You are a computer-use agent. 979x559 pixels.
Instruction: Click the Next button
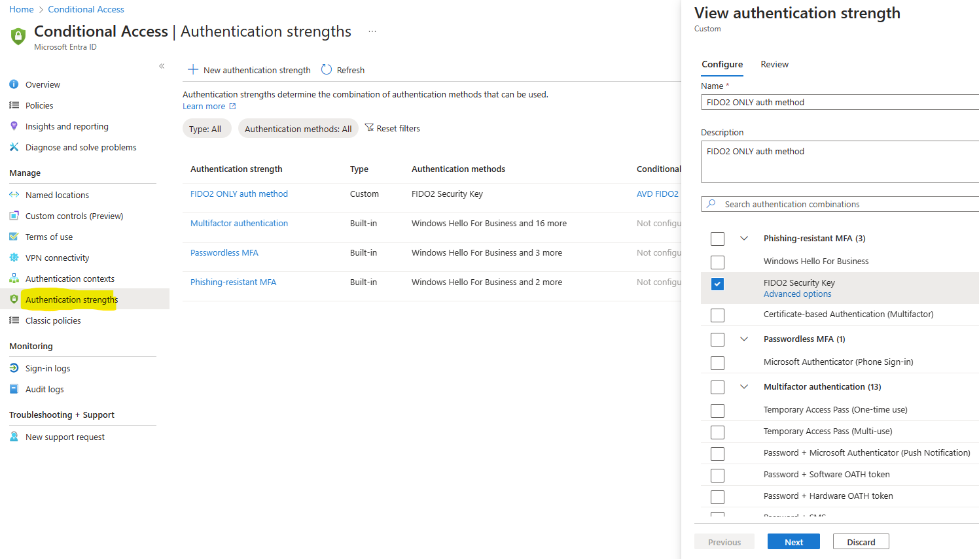pyautogui.click(x=794, y=542)
